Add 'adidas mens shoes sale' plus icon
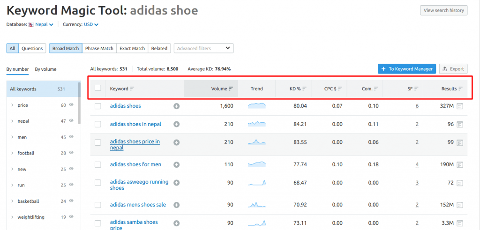The image size is (480, 230). (177, 205)
